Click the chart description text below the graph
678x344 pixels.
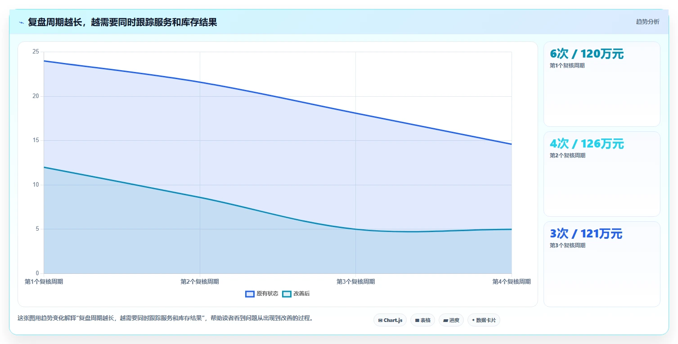165,318
